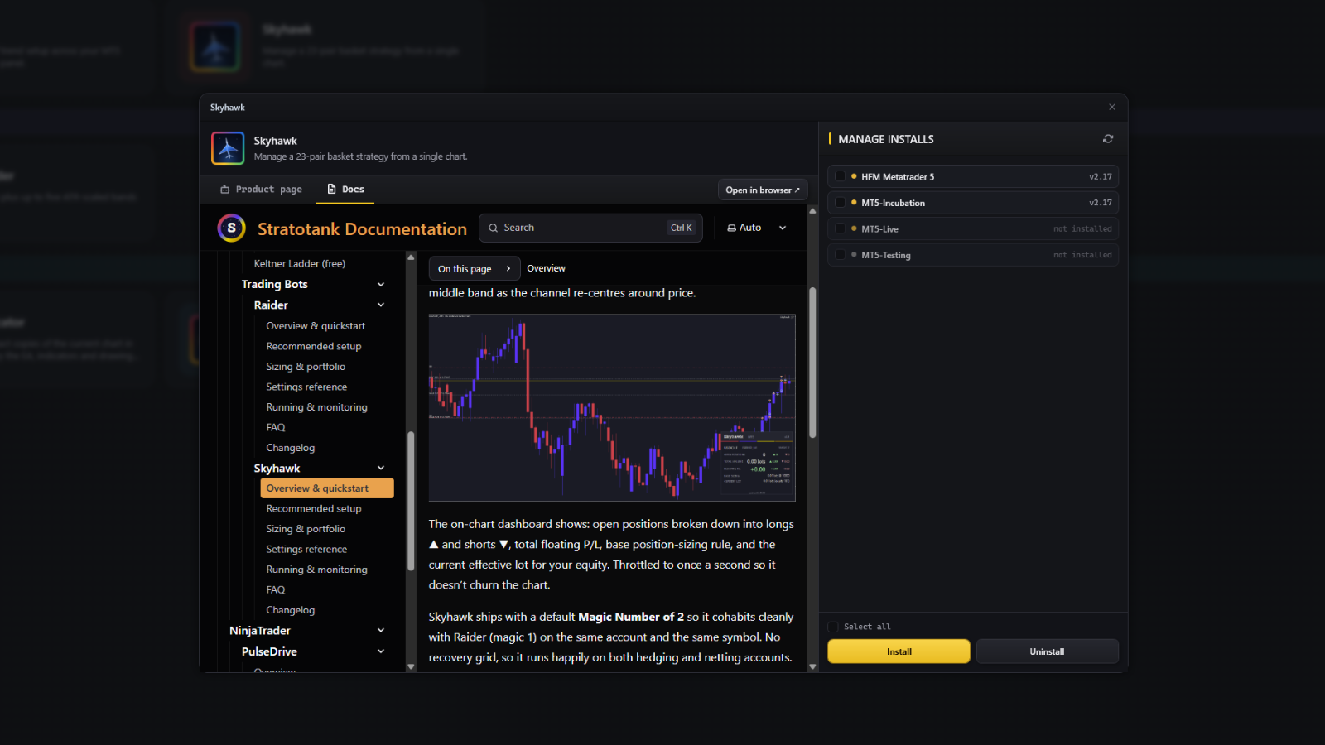Image resolution: width=1325 pixels, height=745 pixels.
Task: Click the Stratotank Documentation title link
Action: [x=362, y=229]
